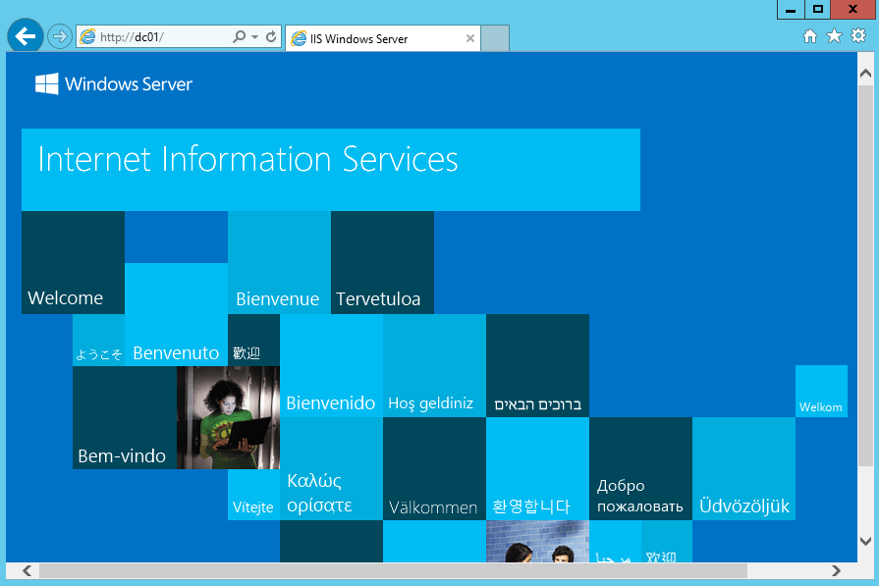879x586 pixels.
Task: Click the search magnifier icon in address bar
Action: pos(240,37)
